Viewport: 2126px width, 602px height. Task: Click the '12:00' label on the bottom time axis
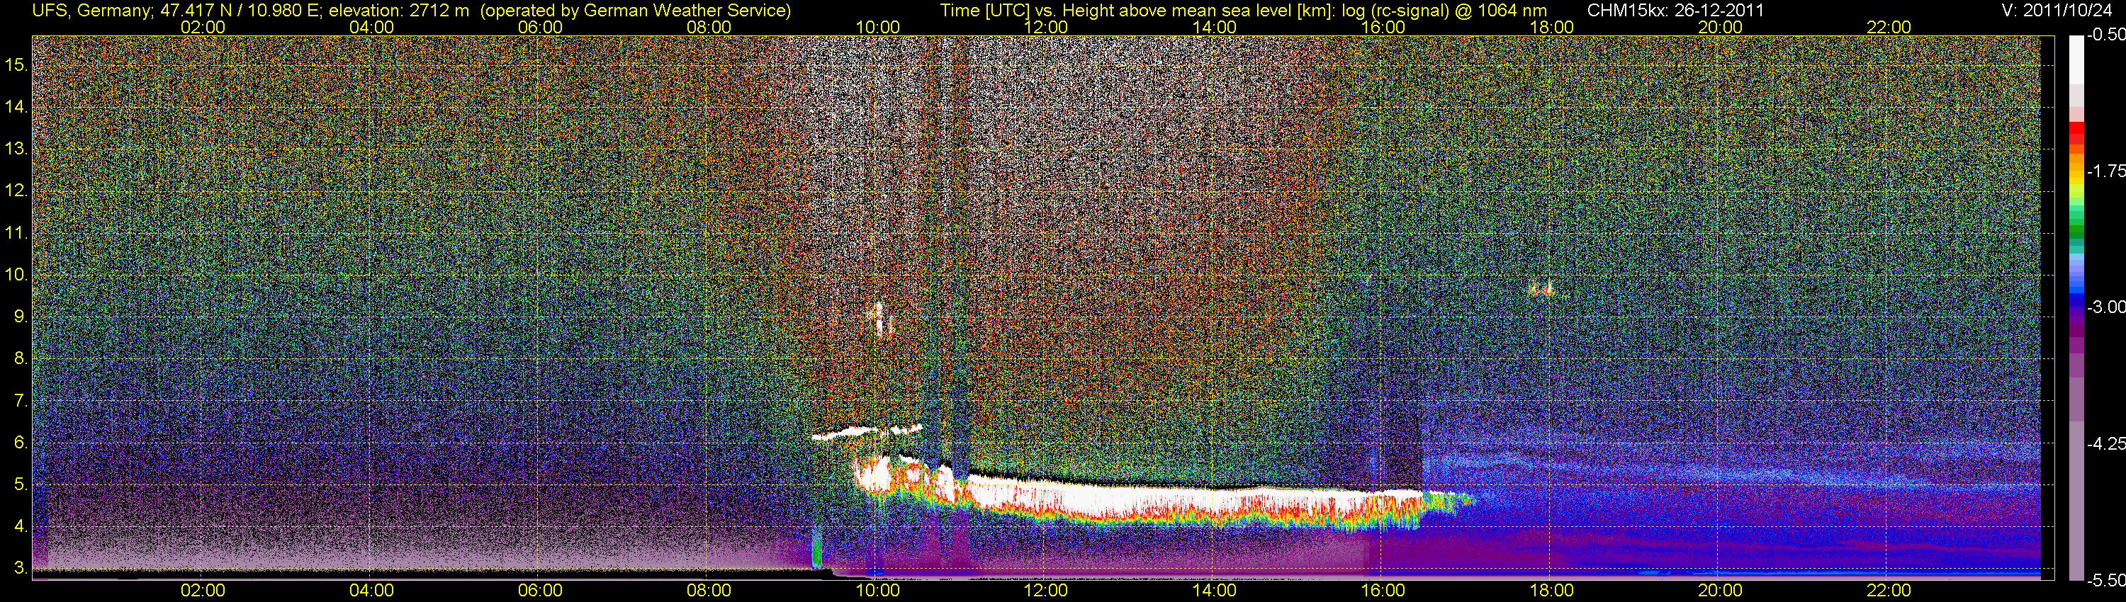1046,591
